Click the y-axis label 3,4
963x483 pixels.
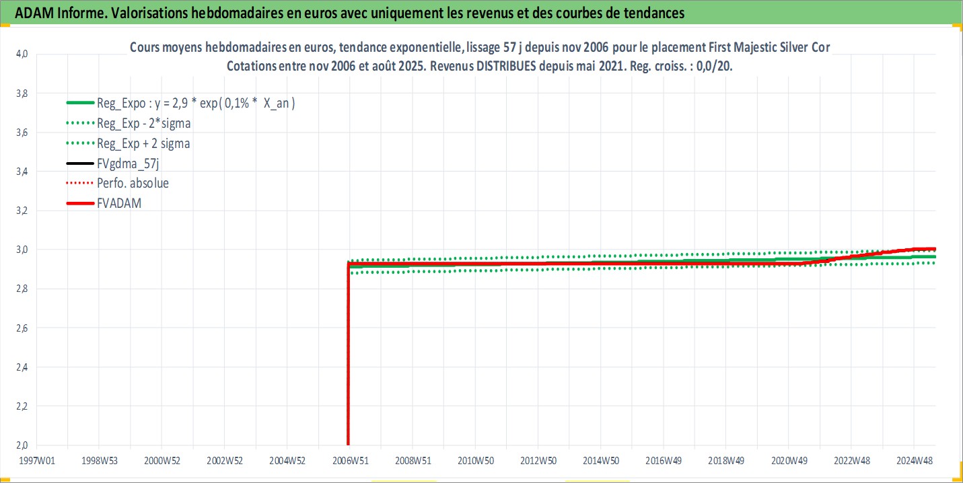(x=20, y=172)
